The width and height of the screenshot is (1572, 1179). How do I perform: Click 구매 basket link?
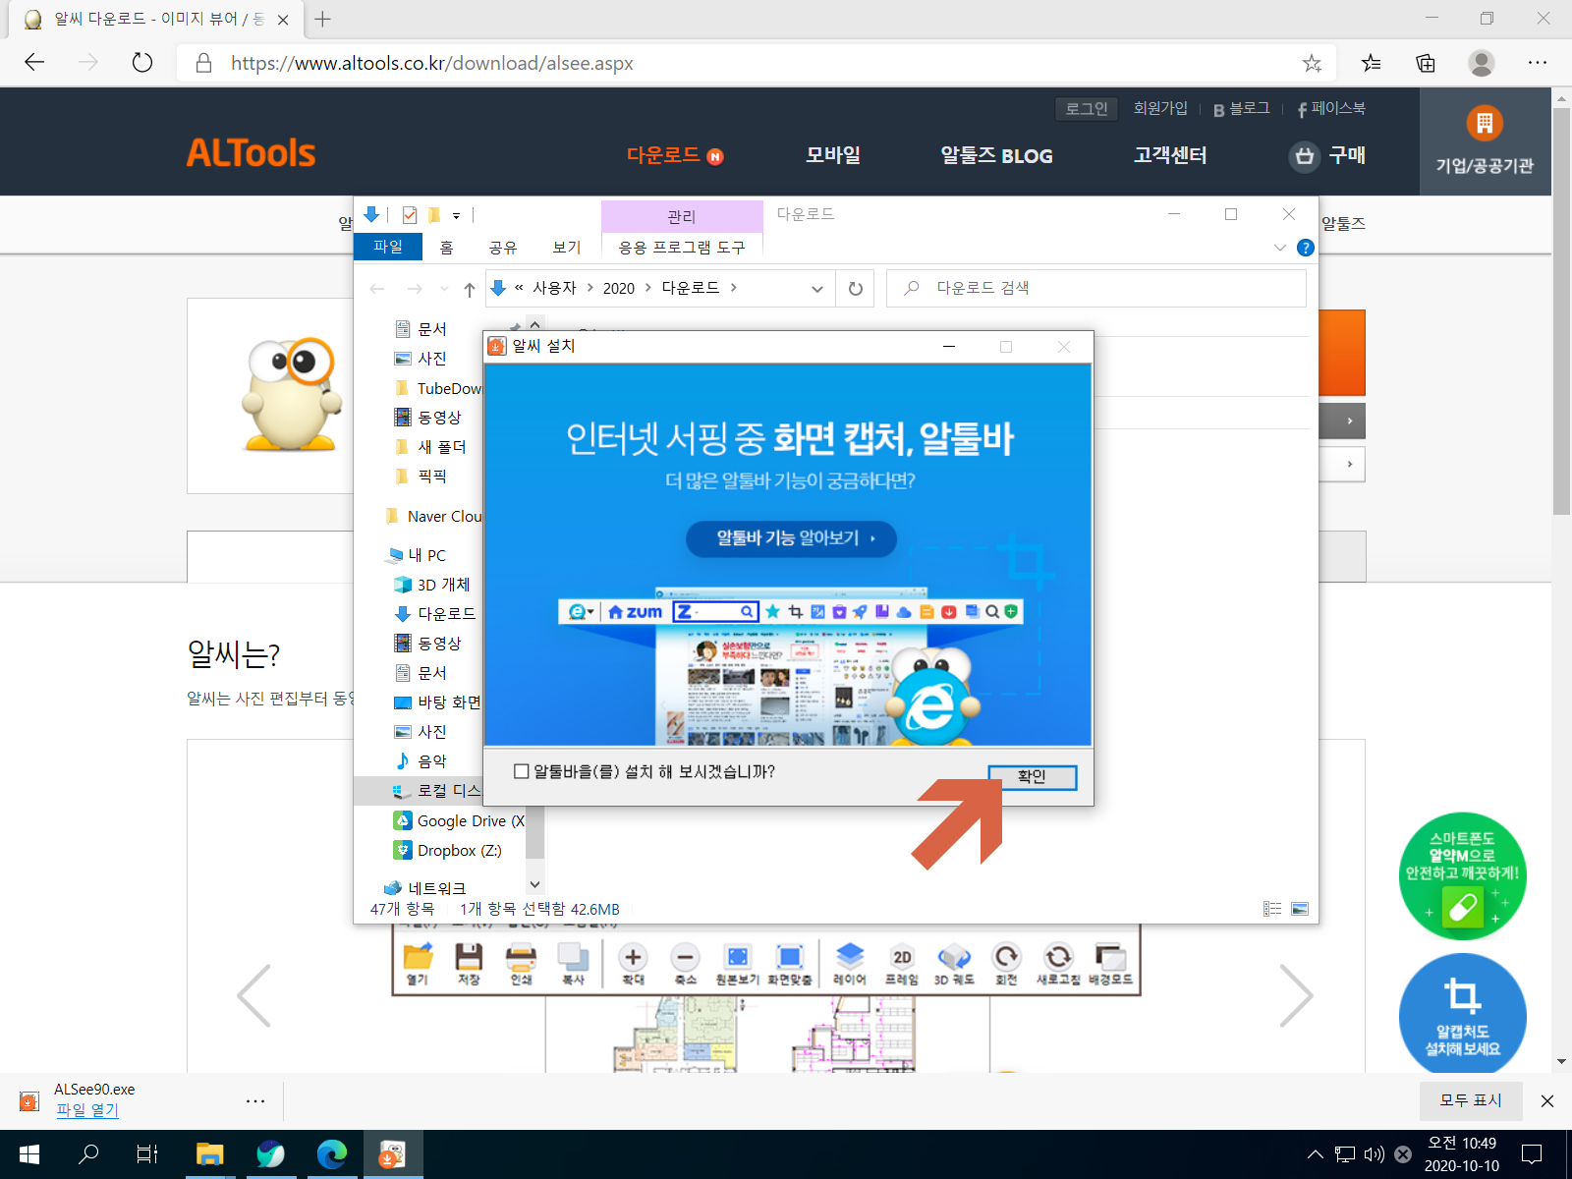[1328, 155]
